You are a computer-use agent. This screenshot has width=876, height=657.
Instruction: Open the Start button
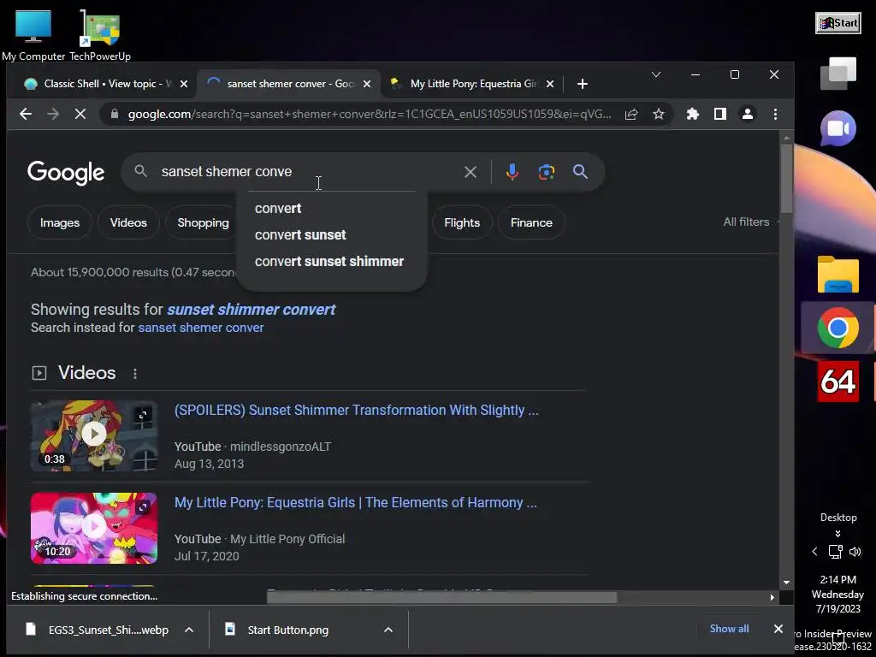(838, 23)
